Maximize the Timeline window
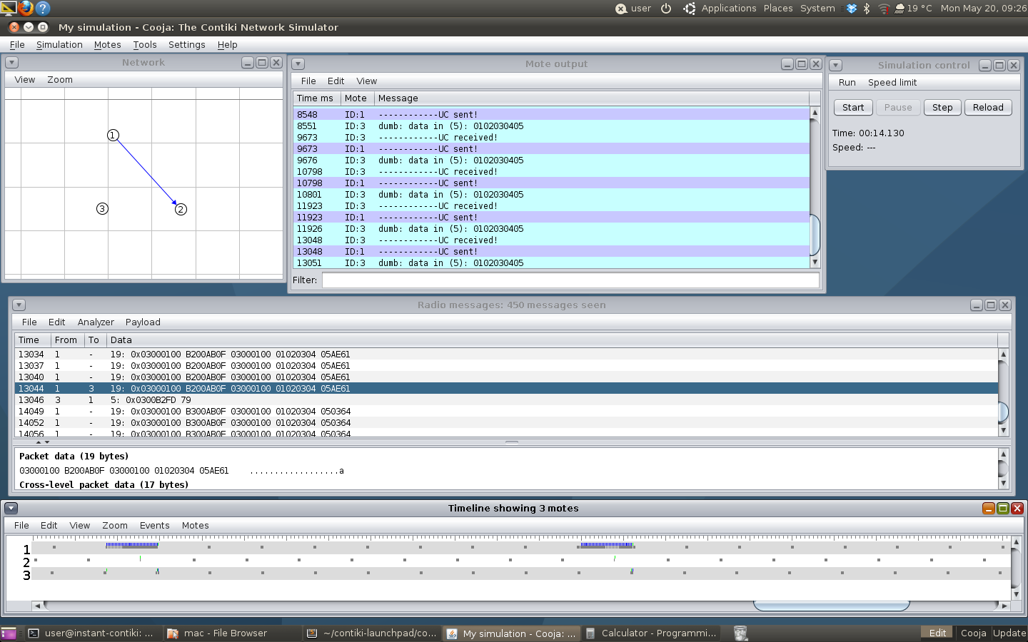This screenshot has width=1028, height=642. coord(1003,509)
